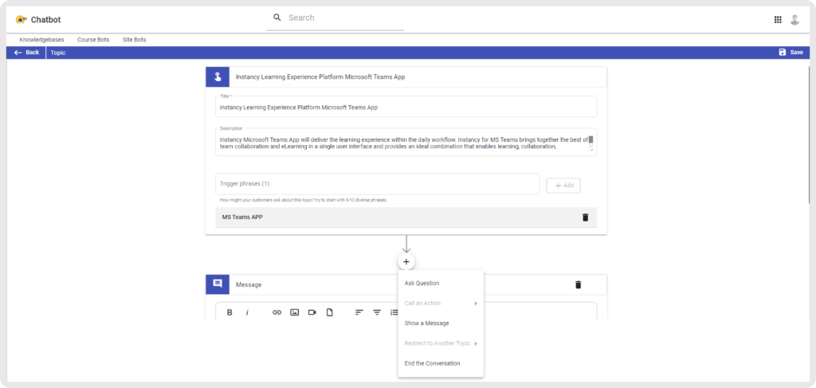Click the Description text area
Image resolution: width=816 pixels, height=388 pixels.
click(406, 143)
